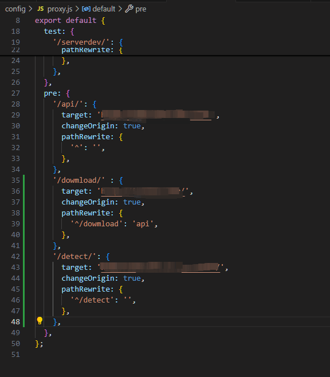This screenshot has width=330, height=377.
Task: Click 'true' value on line 44
Action: tap(132, 278)
